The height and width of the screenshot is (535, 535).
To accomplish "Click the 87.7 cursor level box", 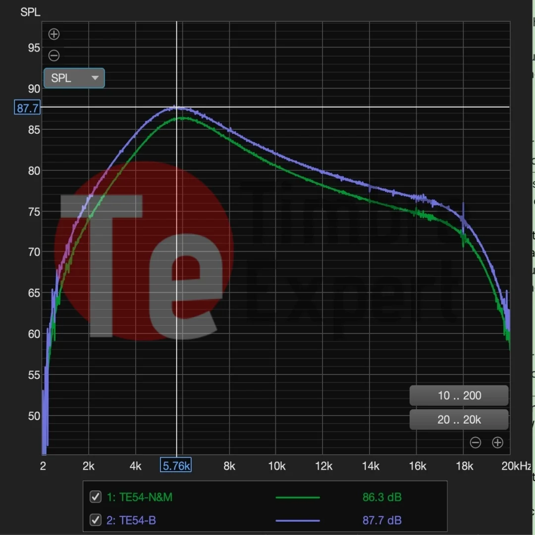I will point(27,108).
